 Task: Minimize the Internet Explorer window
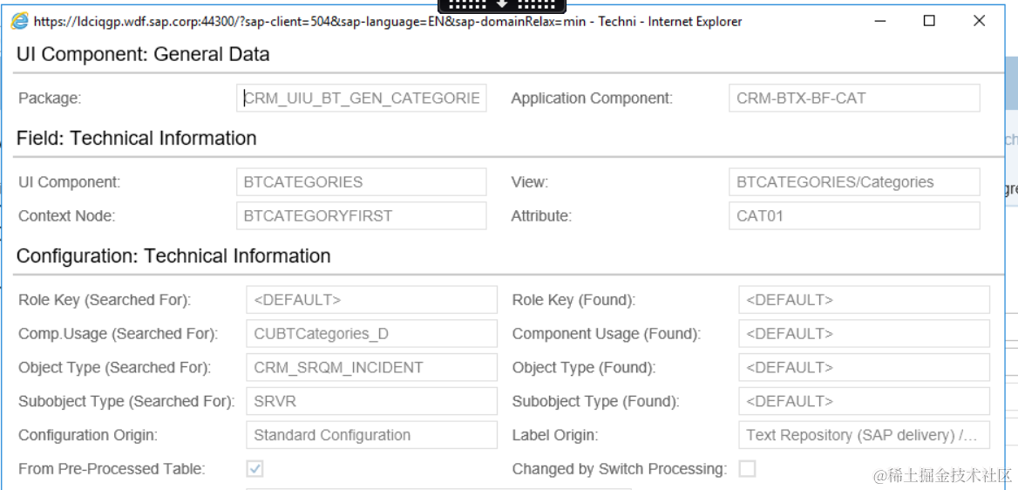point(879,21)
